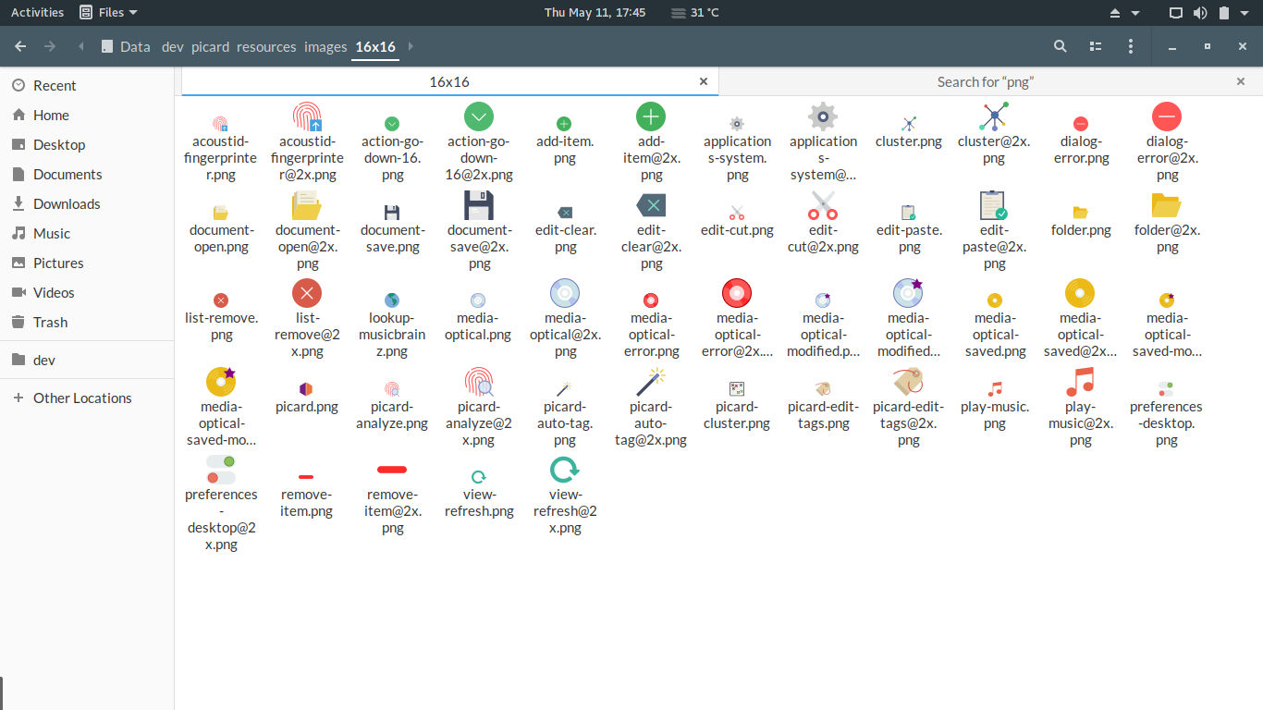
Task: Open Activities overview in top bar
Action: (x=37, y=13)
